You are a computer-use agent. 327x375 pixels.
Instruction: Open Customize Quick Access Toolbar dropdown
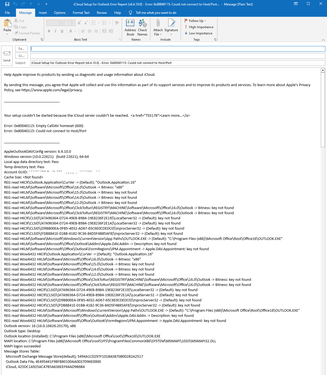pos(46,4)
